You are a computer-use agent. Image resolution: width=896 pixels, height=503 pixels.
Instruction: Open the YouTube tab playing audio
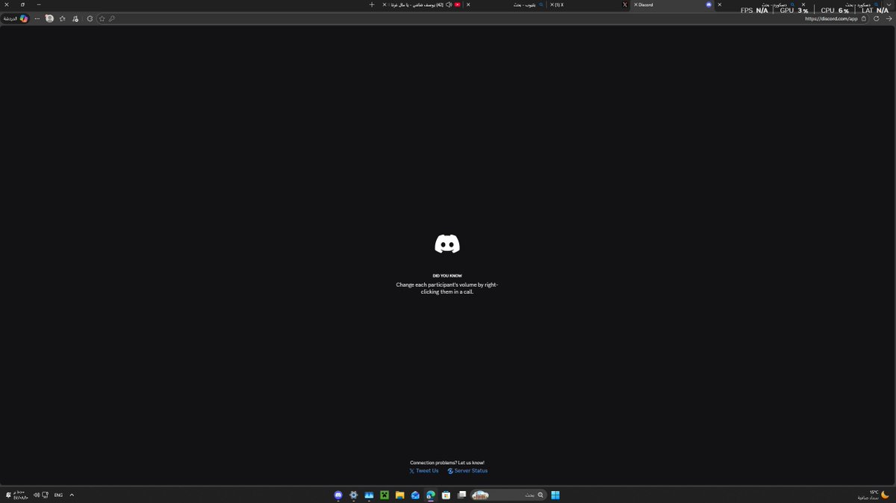(422, 4)
